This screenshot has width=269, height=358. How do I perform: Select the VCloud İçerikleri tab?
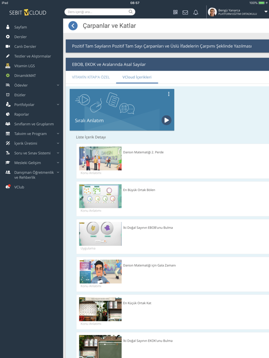click(137, 77)
